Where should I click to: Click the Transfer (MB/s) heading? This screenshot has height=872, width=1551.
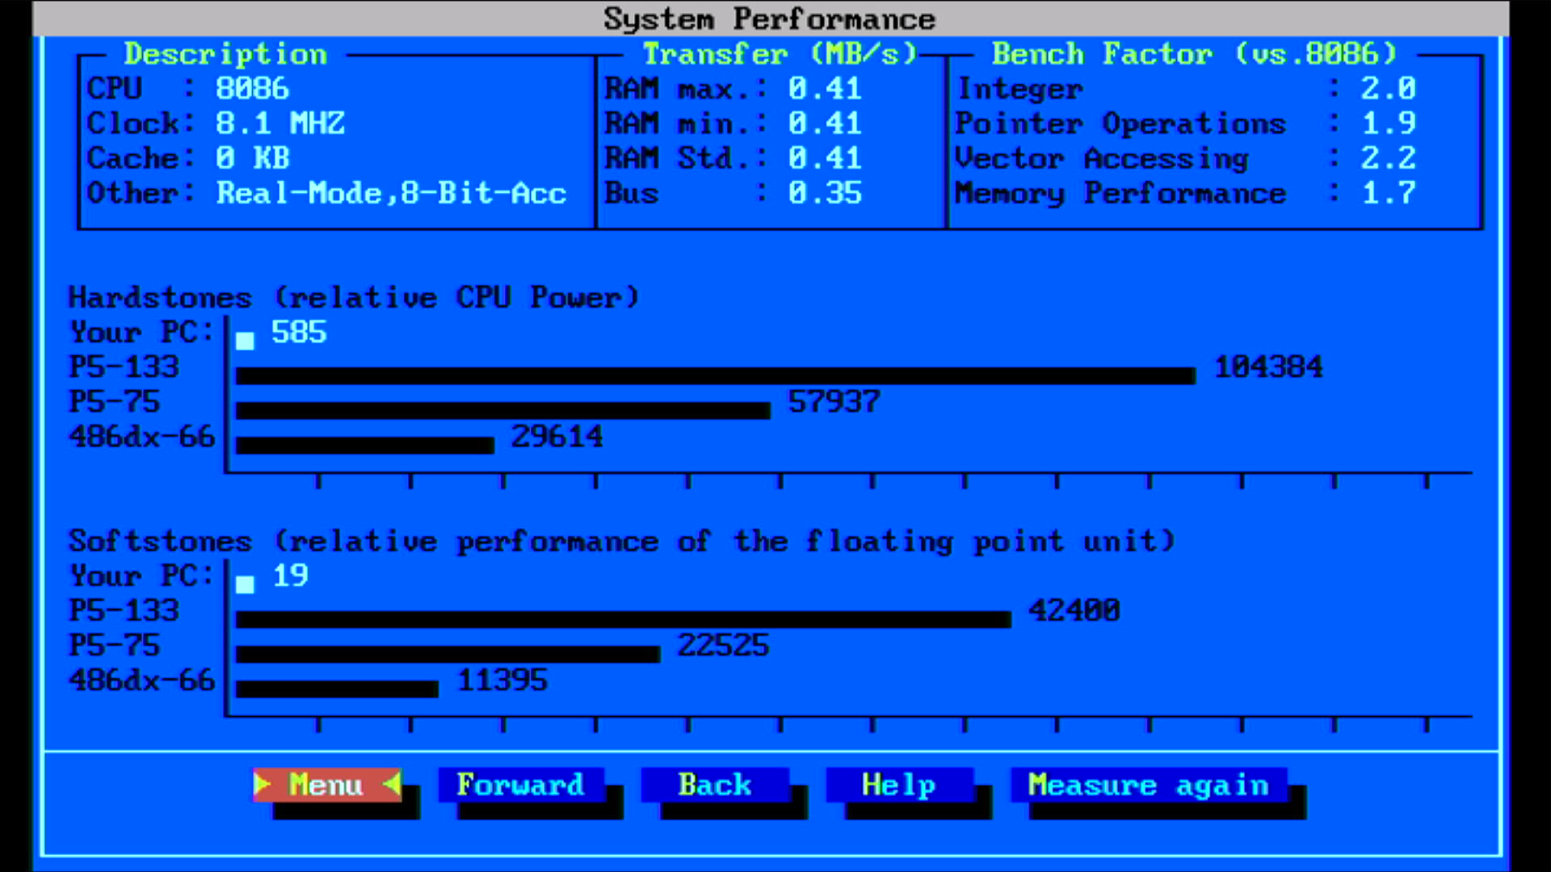(780, 54)
